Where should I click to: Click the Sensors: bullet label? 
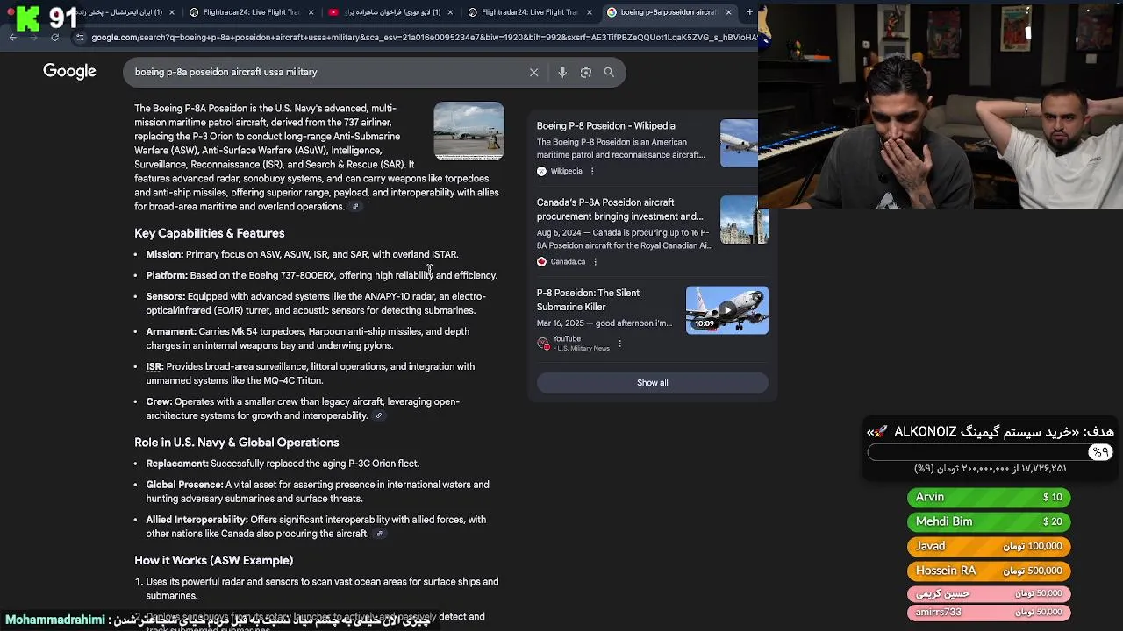[x=166, y=296]
